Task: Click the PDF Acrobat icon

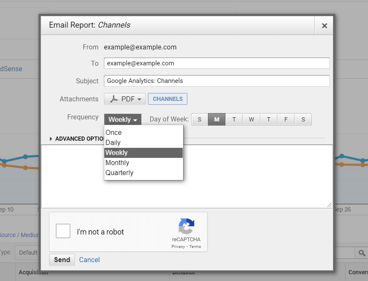Action: click(x=114, y=99)
